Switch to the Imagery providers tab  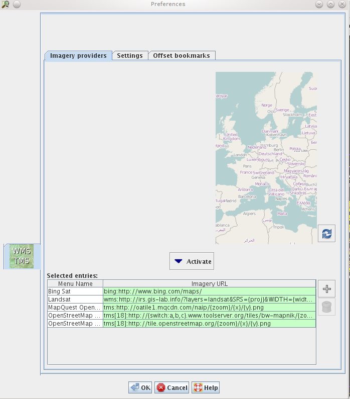[x=78, y=56]
